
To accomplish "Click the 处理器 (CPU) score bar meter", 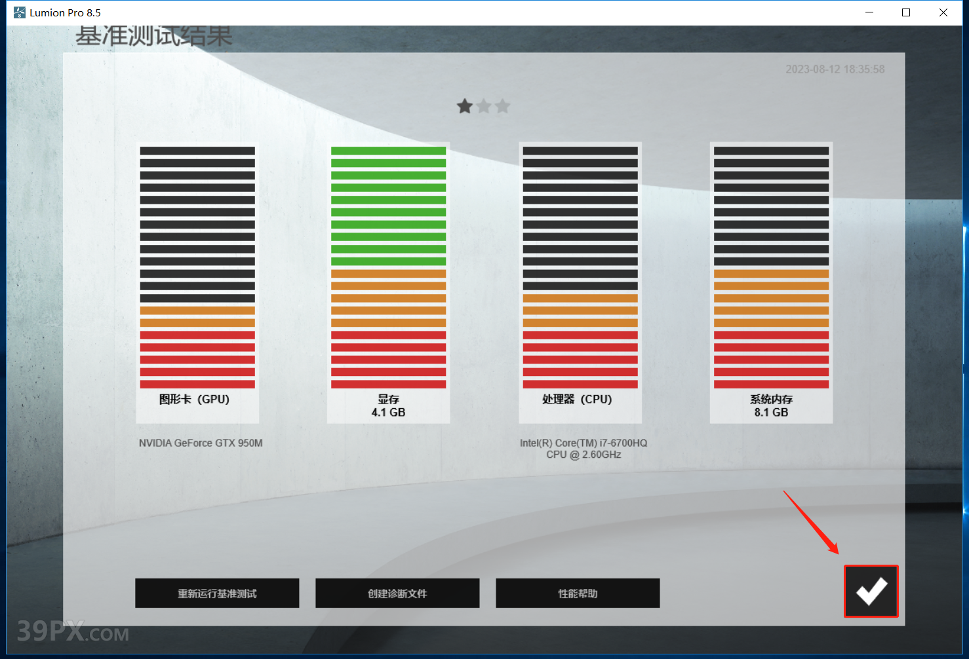I will tap(580, 267).
